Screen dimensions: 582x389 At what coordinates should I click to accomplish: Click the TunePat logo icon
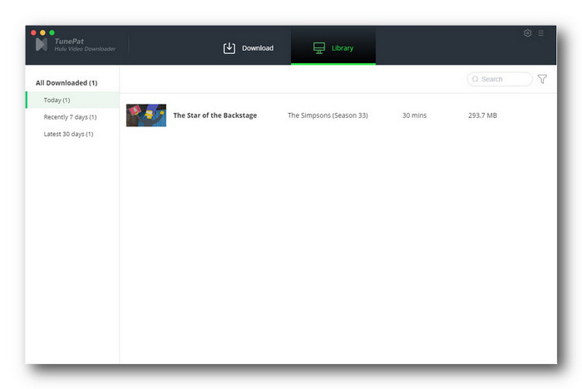coord(42,45)
